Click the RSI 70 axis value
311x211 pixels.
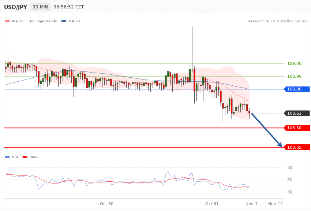(x=290, y=167)
